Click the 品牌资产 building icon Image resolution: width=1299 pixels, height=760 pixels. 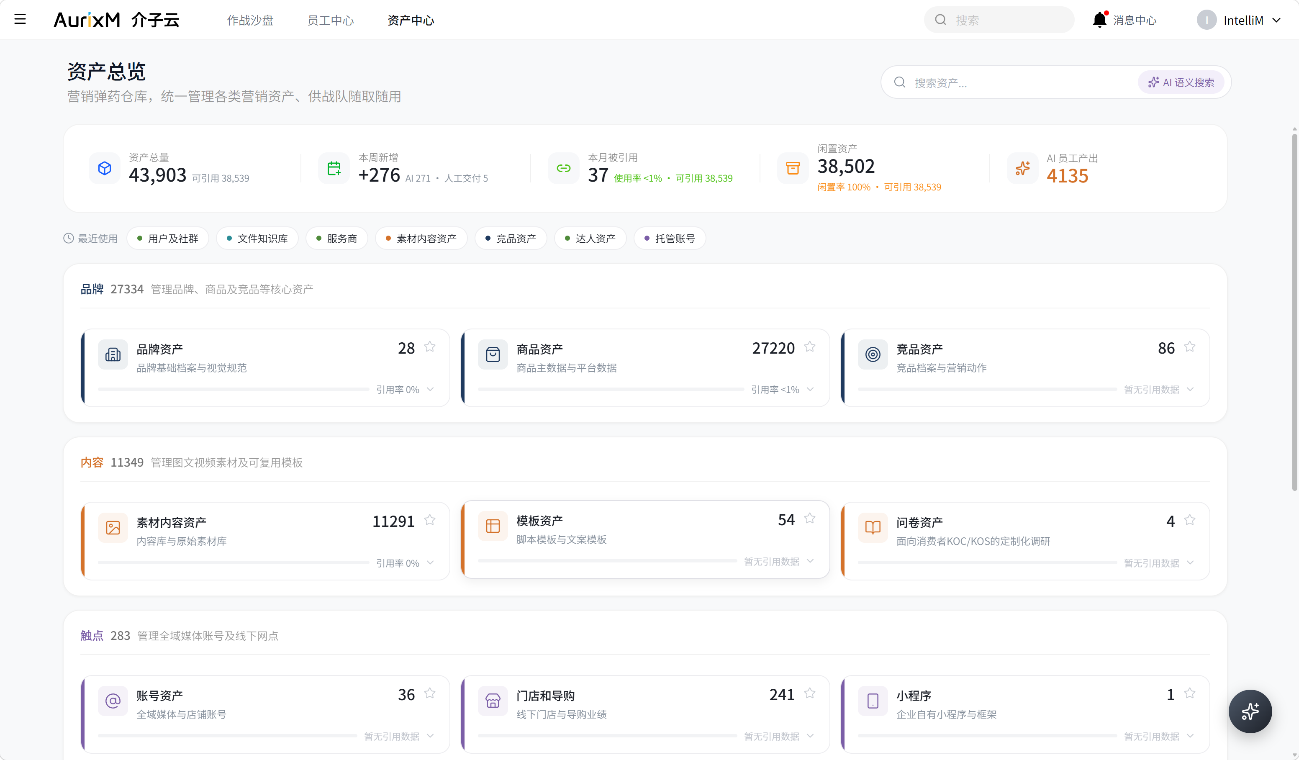(x=113, y=354)
